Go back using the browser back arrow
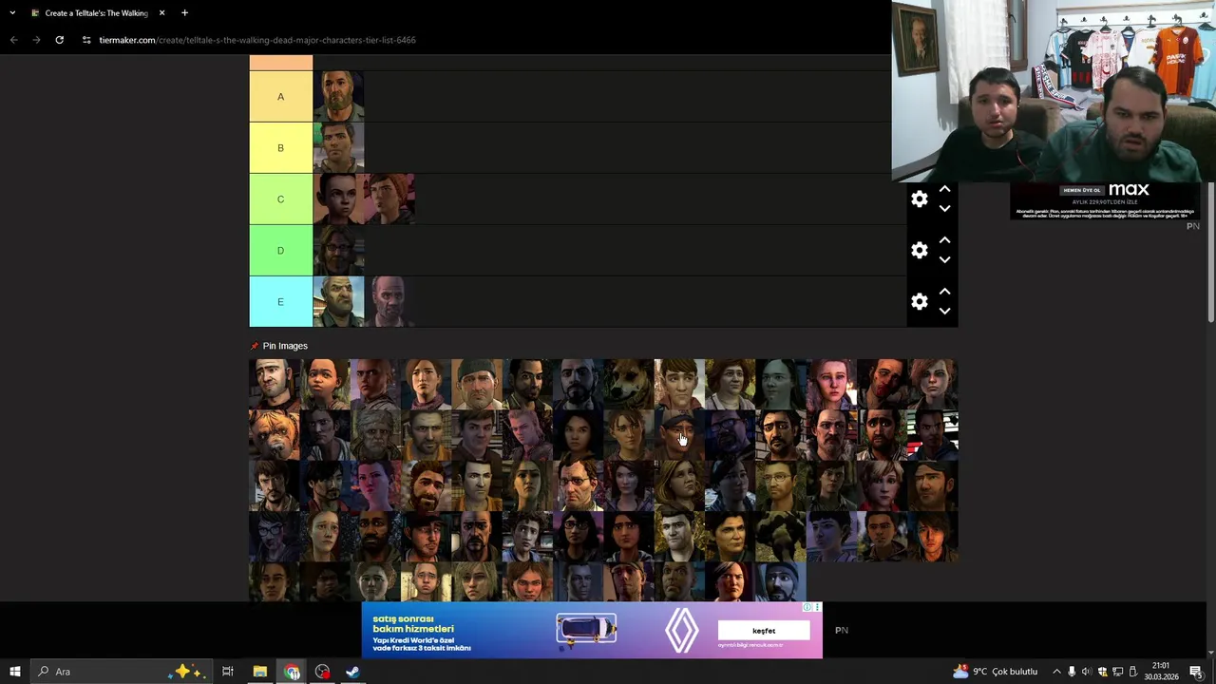This screenshot has height=684, width=1216. point(13,40)
